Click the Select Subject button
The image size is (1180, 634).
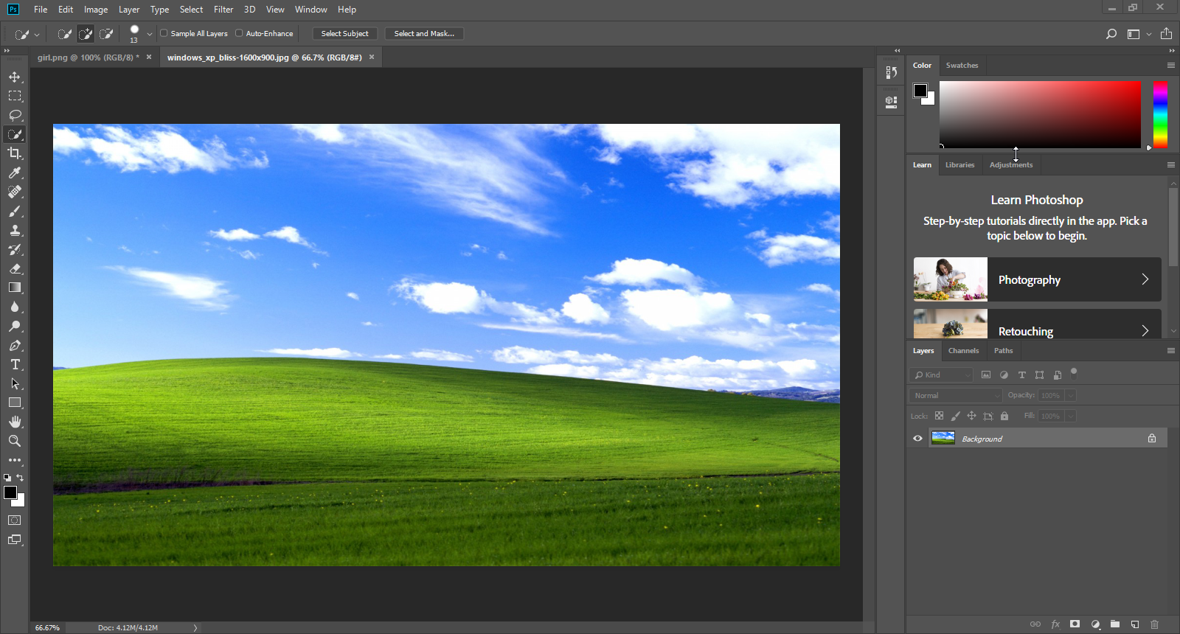click(344, 34)
